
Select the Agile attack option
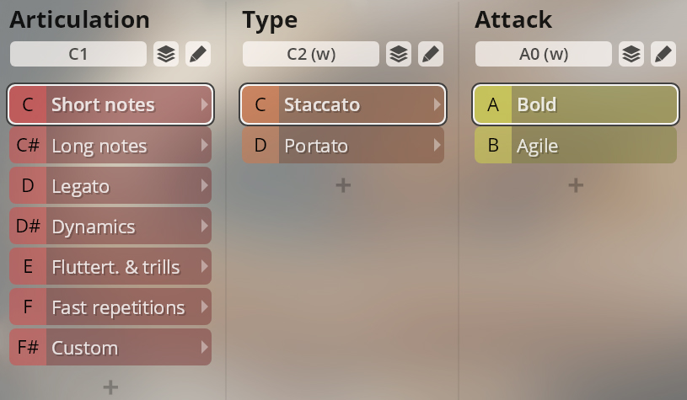click(x=576, y=146)
